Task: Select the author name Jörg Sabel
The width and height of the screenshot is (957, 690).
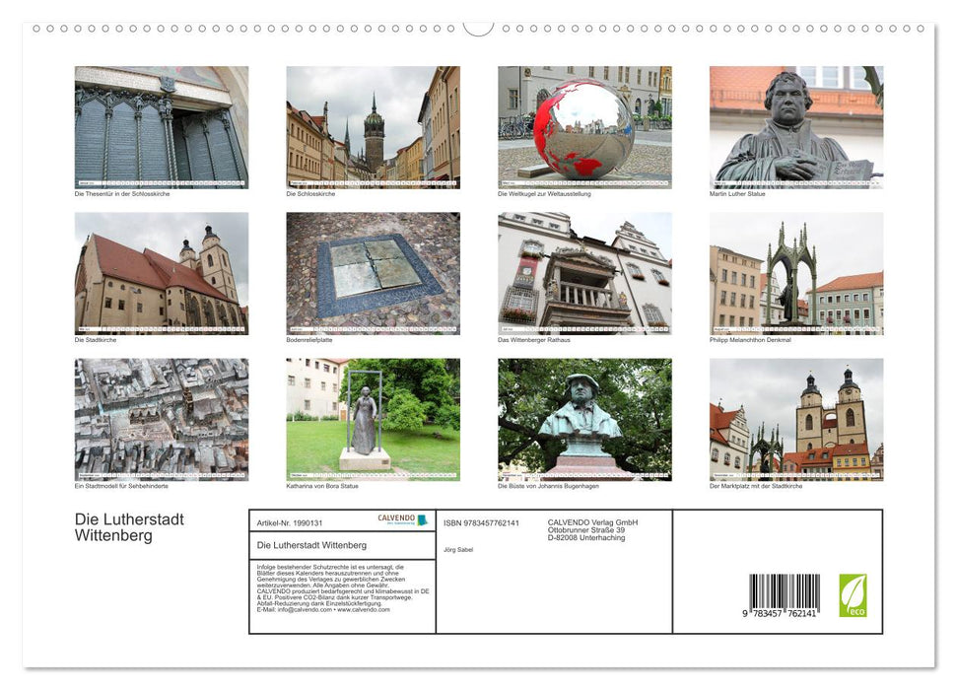Action: pos(459,548)
